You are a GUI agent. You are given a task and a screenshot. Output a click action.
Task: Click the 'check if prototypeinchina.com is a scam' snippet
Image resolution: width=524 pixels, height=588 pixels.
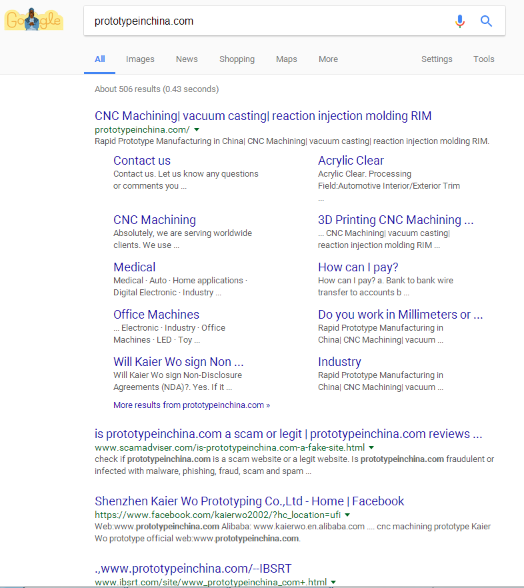294,465
